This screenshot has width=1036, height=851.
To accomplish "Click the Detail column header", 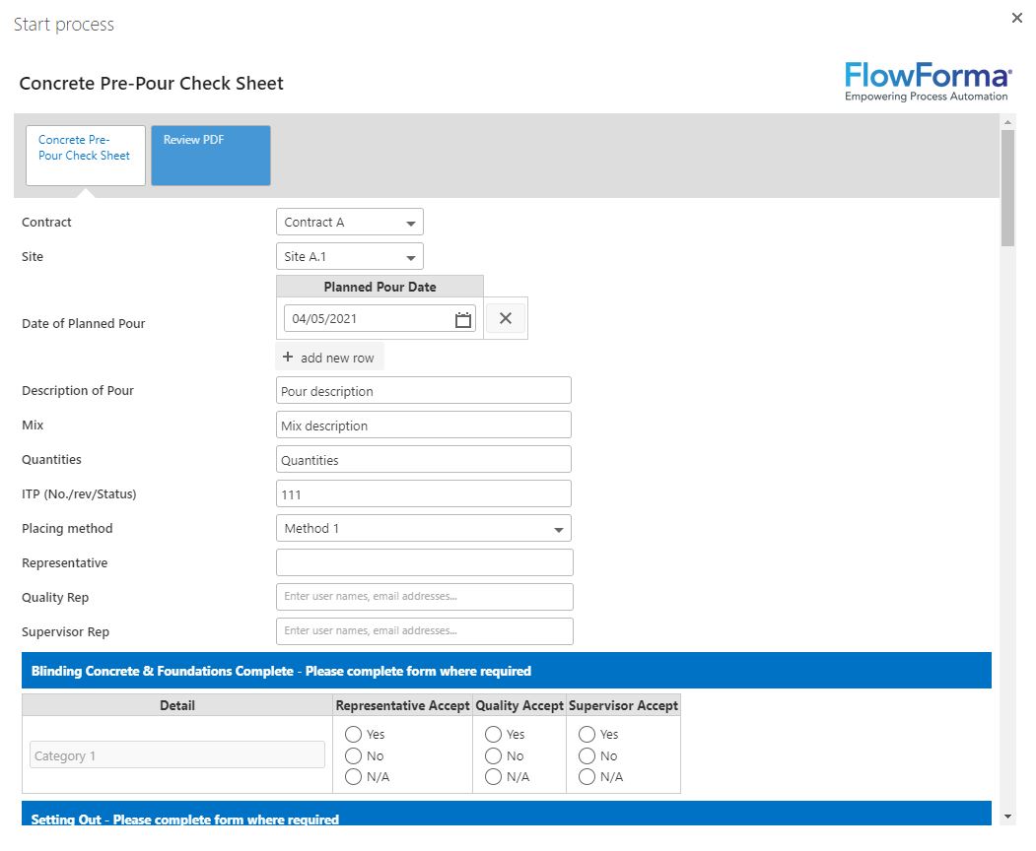I will coord(177,705).
